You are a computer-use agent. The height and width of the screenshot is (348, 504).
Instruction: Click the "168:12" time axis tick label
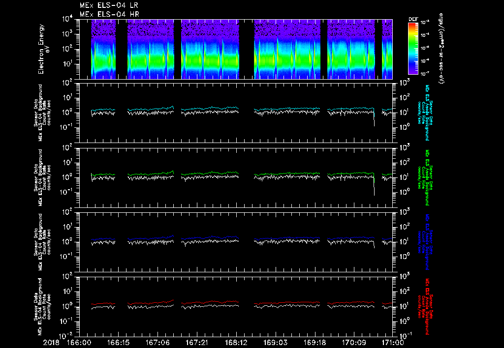pos(236,343)
